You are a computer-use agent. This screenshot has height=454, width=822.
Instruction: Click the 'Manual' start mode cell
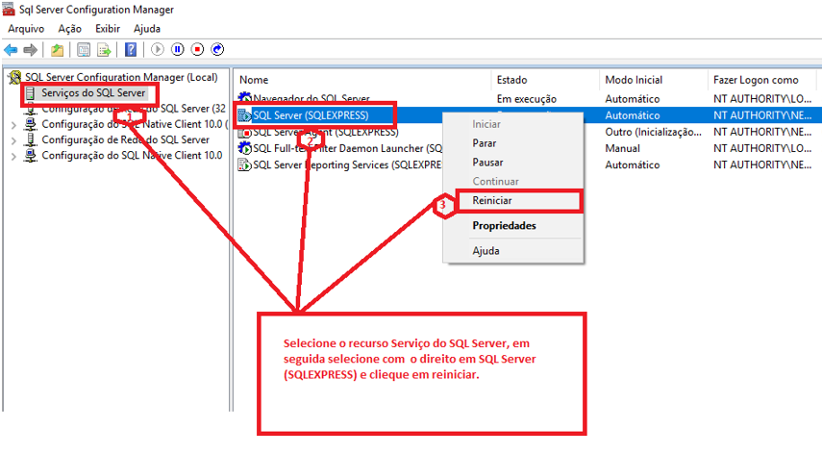tap(622, 148)
